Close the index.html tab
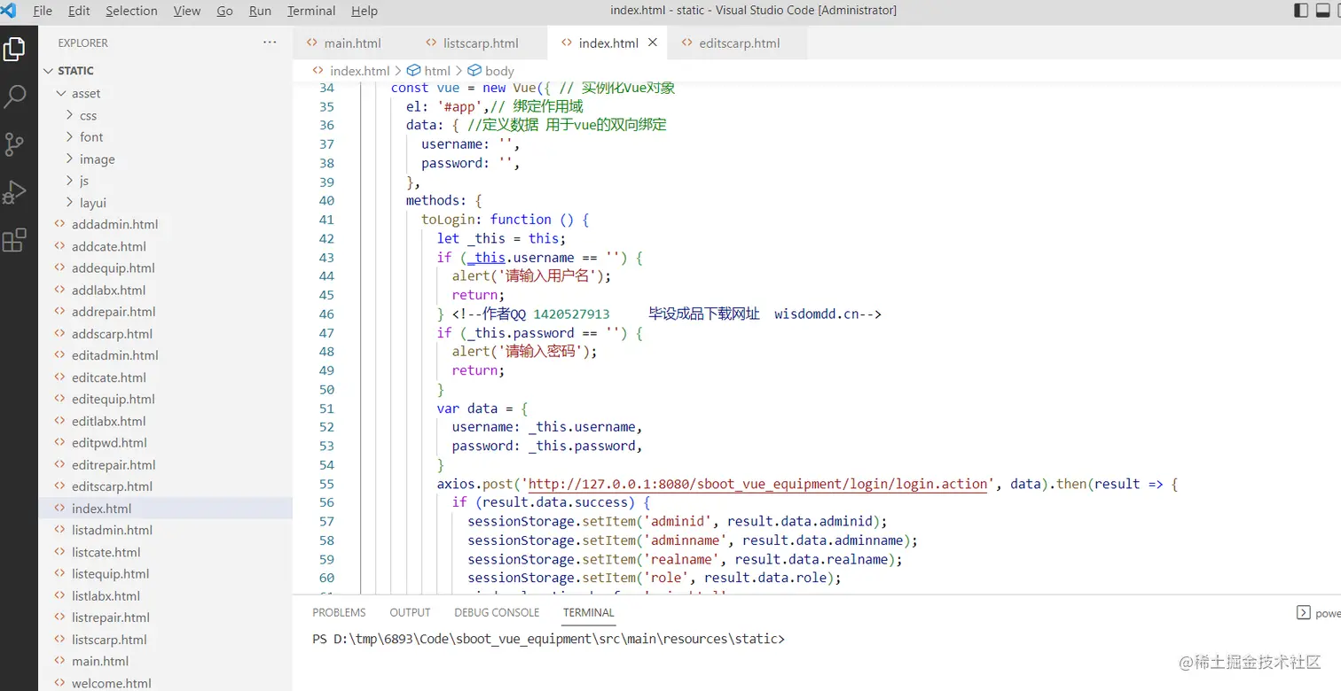 click(652, 42)
